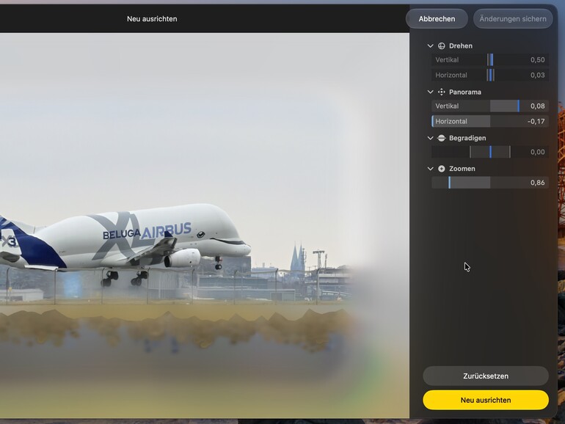Viewport: 565px width, 424px height.
Task: Click the Beluga airplane preview image
Action: click(204, 225)
